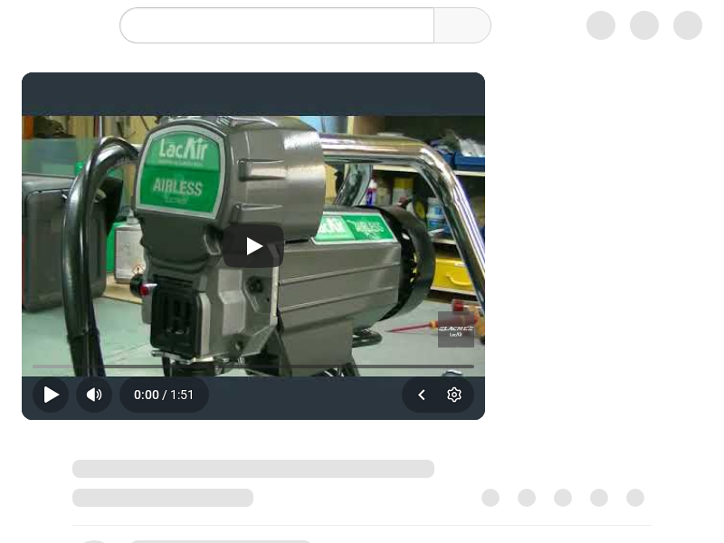Image resolution: width=724 pixels, height=543 pixels.
Task: Click the video title placeholder below the player
Action: pos(253,469)
